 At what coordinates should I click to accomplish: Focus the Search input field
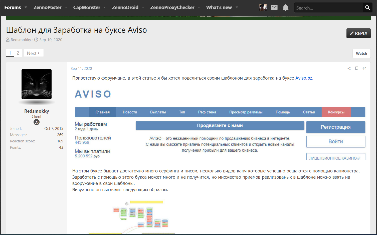328,8
